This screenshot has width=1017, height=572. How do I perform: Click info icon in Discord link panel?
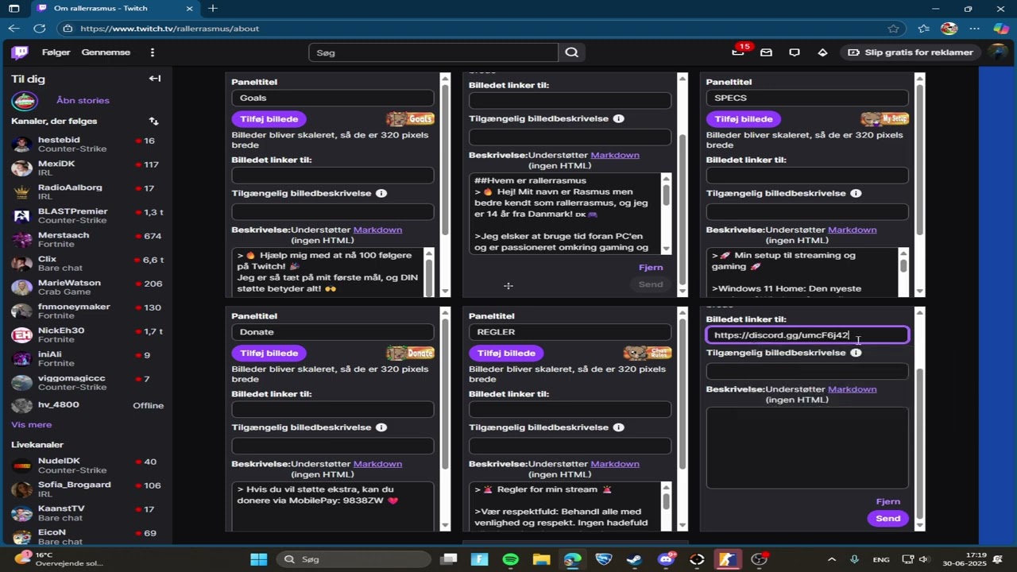click(856, 353)
